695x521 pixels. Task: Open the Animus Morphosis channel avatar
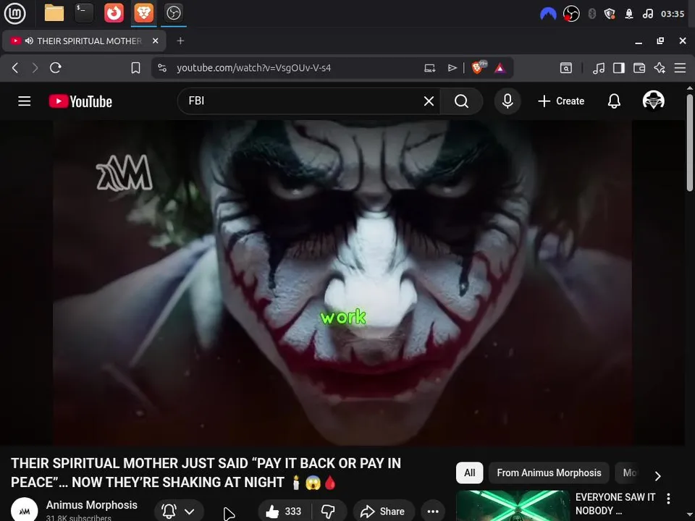coord(25,509)
